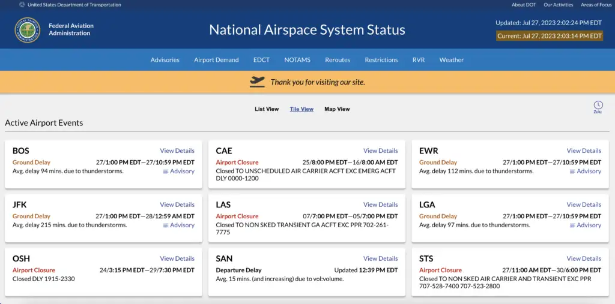Open Our Activities link

tap(559, 5)
